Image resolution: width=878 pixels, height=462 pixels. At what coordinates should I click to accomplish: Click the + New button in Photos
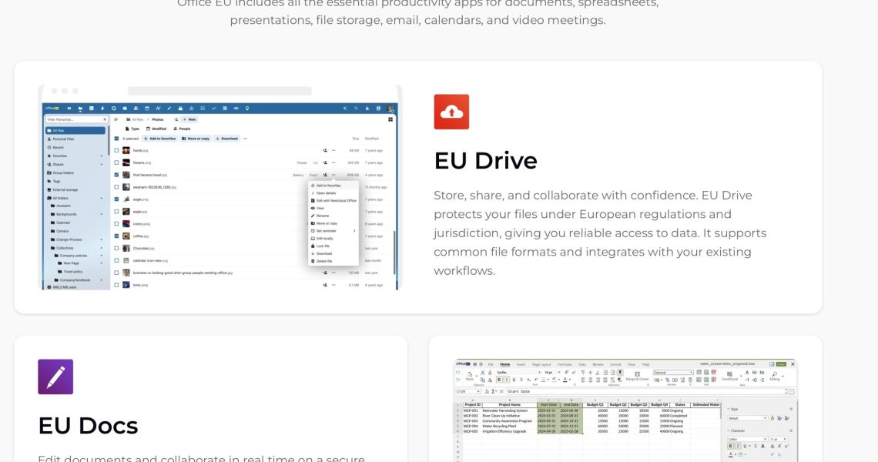tap(189, 119)
